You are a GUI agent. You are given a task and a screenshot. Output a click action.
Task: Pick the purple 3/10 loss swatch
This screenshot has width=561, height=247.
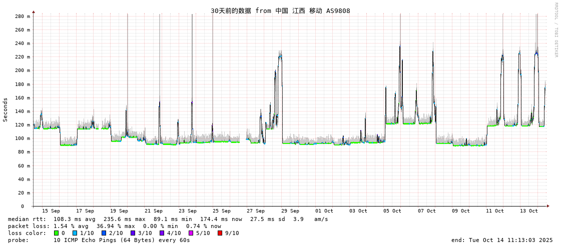pyautogui.click(x=133, y=233)
